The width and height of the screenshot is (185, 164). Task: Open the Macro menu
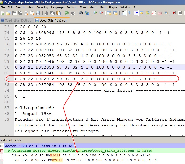pyautogui.click(x=94, y=7)
